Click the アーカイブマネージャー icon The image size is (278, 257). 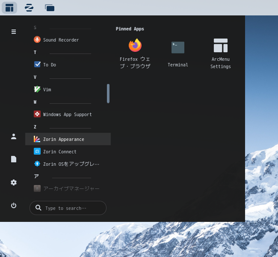[37, 188]
